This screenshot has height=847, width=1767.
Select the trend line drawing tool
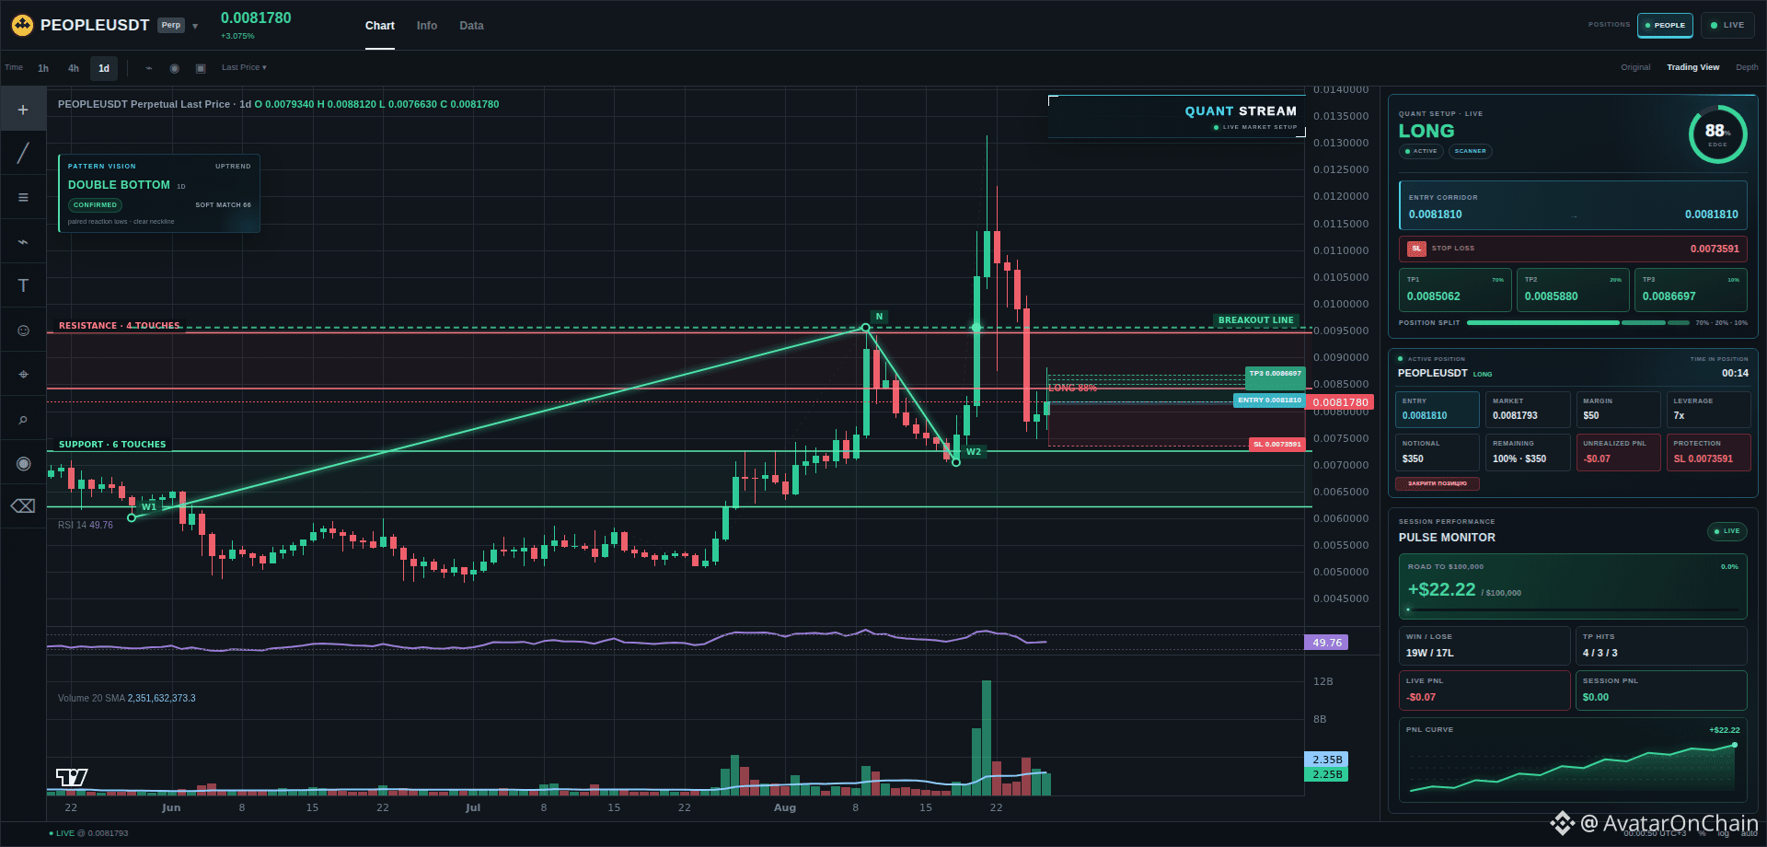pos(23,153)
